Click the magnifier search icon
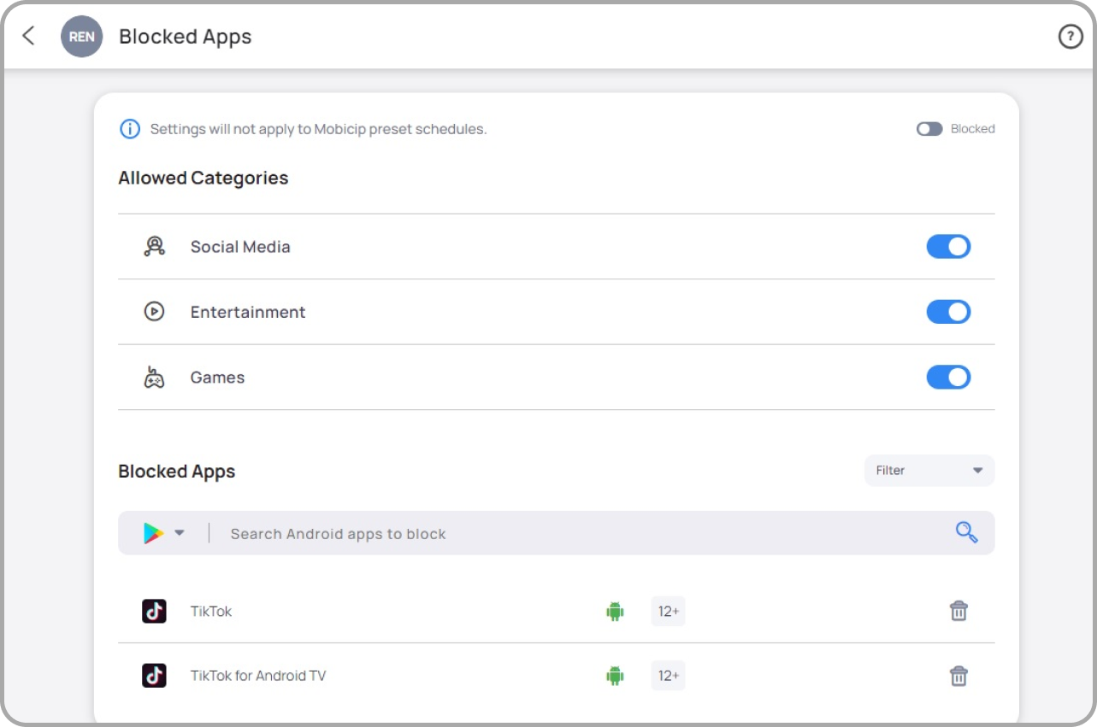Screen dimensions: 1097x727 tap(966, 533)
